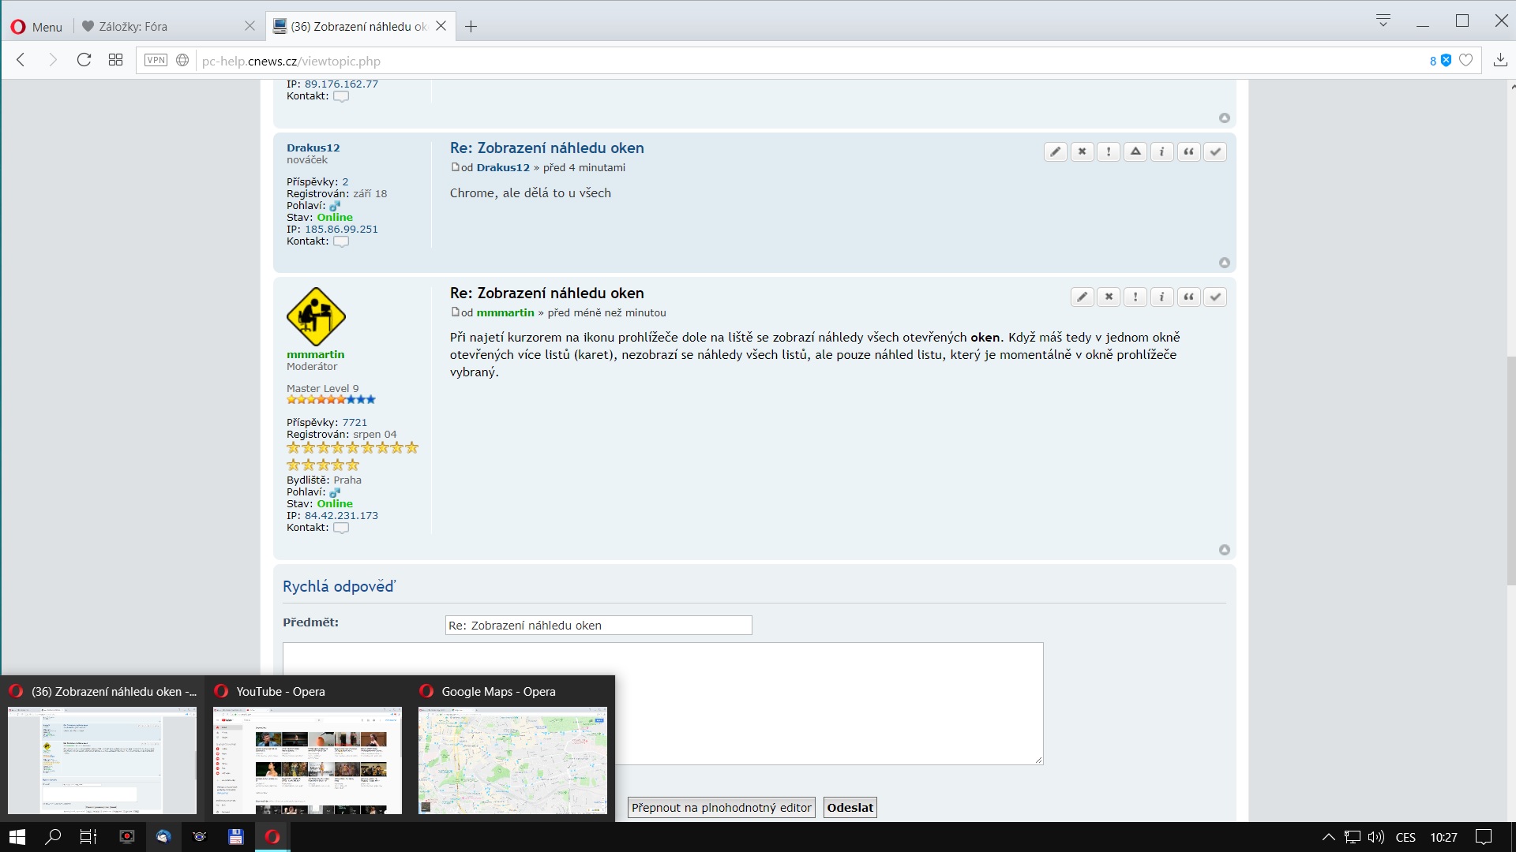Toggle Opera VPN badge in address bar

[156, 60]
